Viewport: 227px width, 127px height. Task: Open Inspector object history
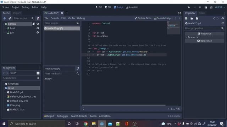[222, 18]
